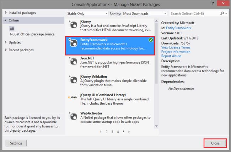Select the WebActivator package row
Viewport: 231px width, 152px height.
pos(110,117)
